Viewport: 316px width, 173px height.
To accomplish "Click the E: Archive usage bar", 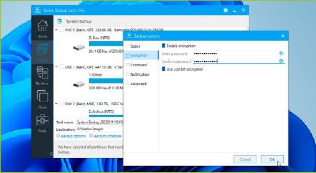I will [106, 116].
